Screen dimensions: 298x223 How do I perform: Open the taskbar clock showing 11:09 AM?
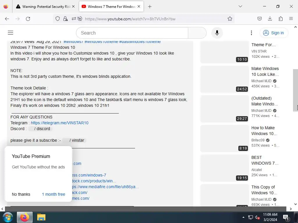tap(270, 217)
